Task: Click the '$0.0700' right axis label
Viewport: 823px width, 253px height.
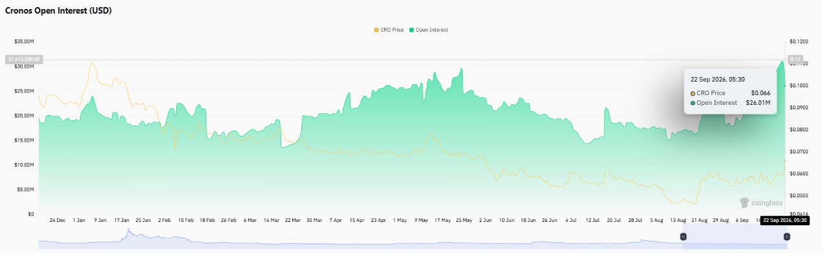Action: pyautogui.click(x=799, y=151)
